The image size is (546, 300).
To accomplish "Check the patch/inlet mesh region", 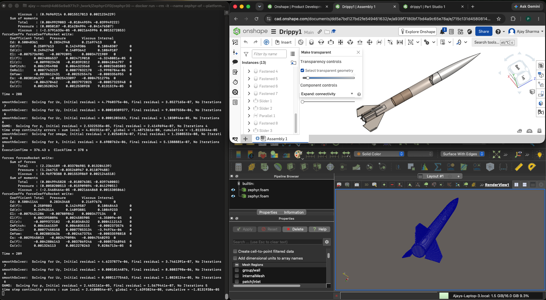I will (237, 281).
